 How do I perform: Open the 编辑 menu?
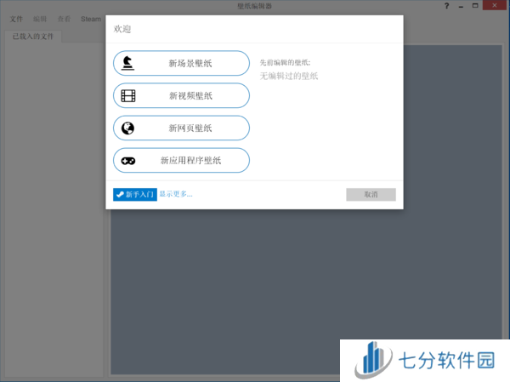(x=40, y=19)
